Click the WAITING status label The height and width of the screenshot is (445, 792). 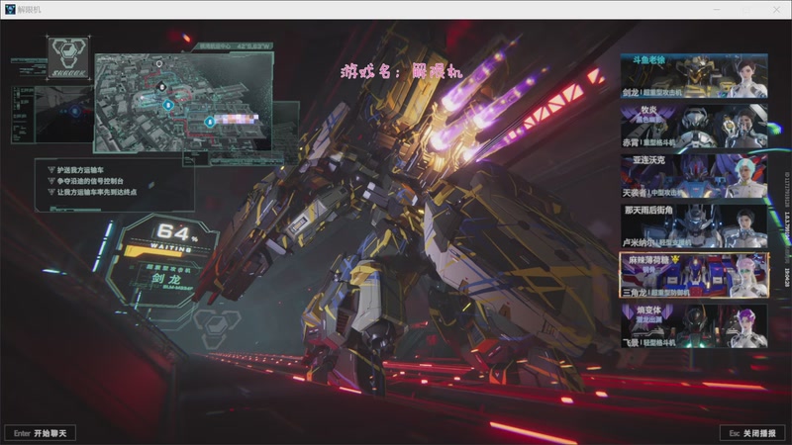(x=171, y=247)
